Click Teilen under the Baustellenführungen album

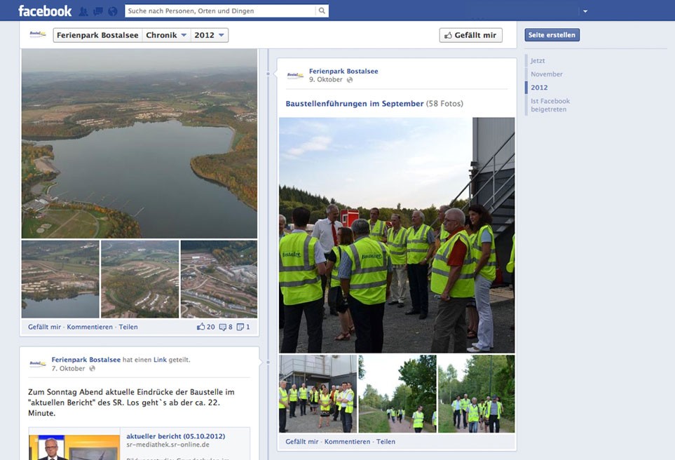386,442
